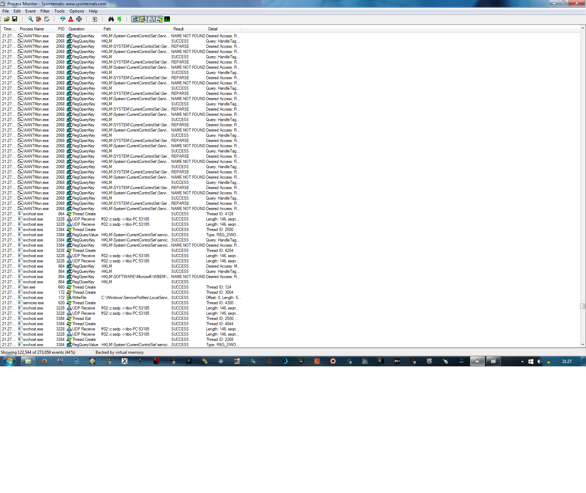Screen dimensions: 586x493
Task: Click the Include Process crosshair target icon
Action: click(79, 19)
